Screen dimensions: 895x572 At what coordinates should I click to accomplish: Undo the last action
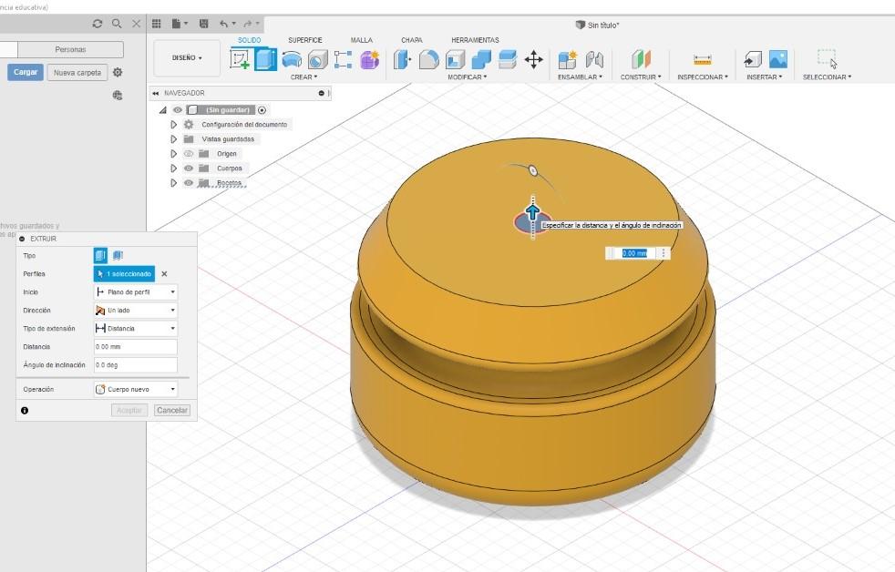[x=223, y=24]
